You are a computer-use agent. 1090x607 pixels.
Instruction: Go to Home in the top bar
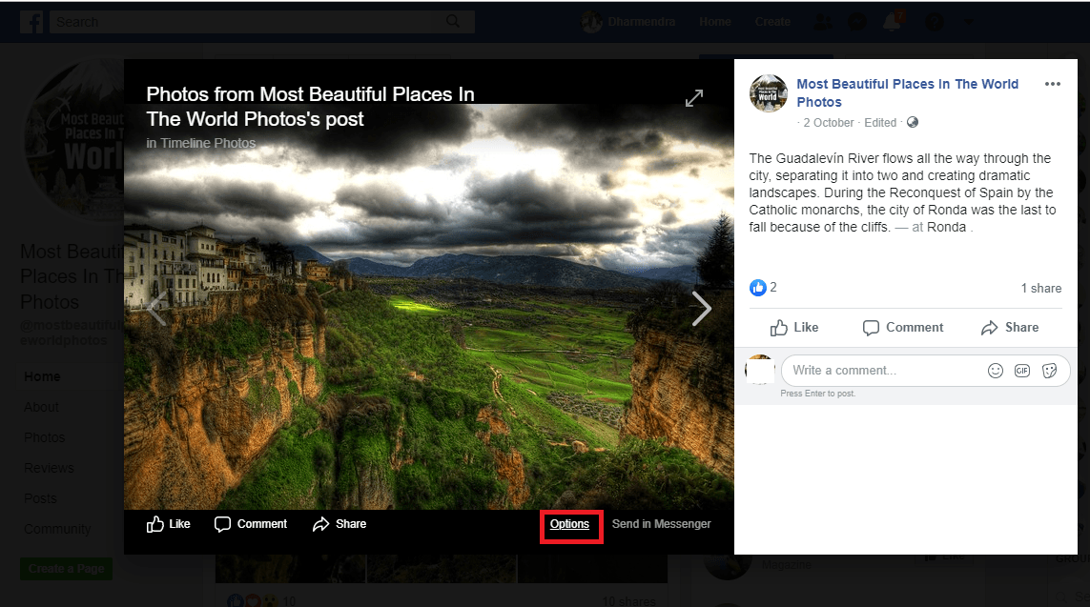pyautogui.click(x=715, y=22)
